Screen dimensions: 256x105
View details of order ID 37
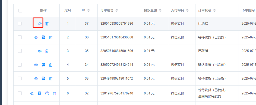(x=40, y=24)
